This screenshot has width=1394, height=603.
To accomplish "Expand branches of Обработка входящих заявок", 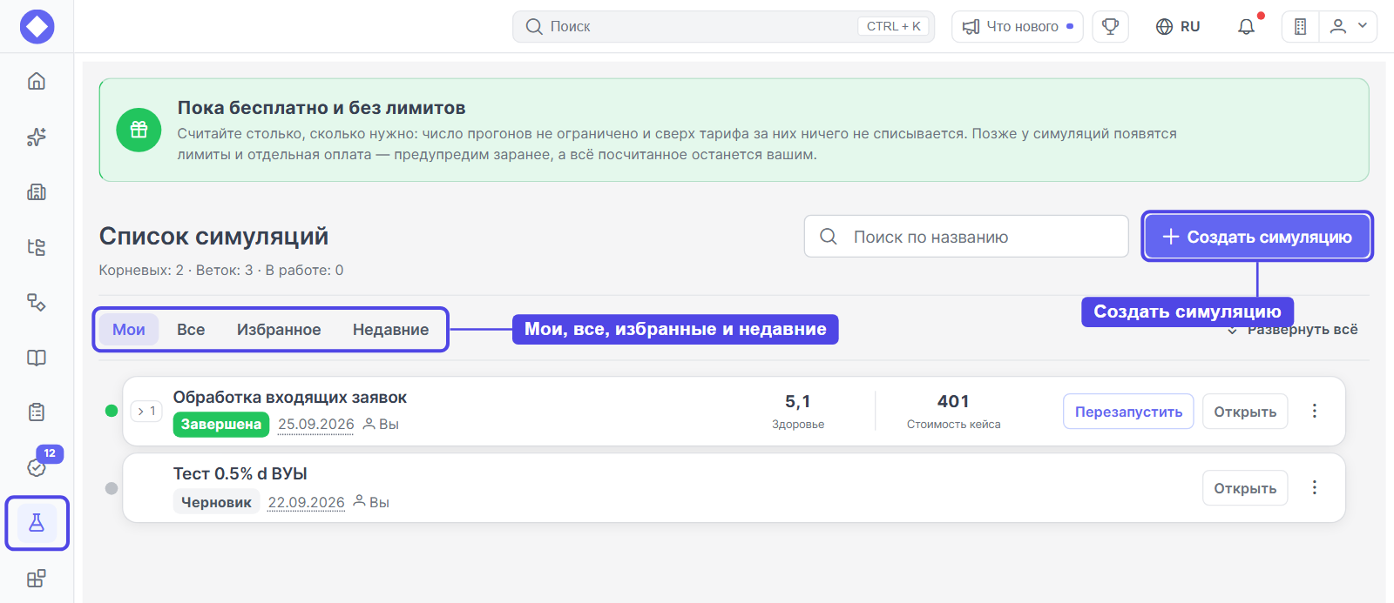I will tap(146, 411).
